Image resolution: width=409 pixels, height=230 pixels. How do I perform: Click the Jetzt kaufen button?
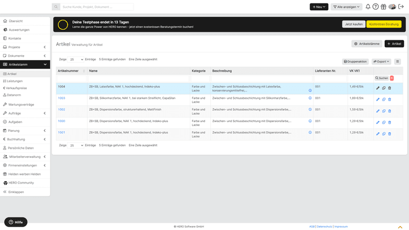tap(353, 24)
